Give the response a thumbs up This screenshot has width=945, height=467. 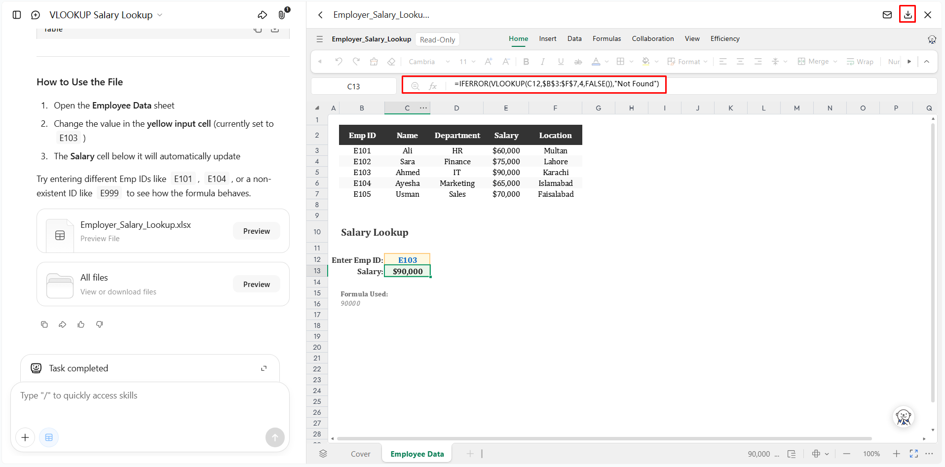tap(81, 324)
